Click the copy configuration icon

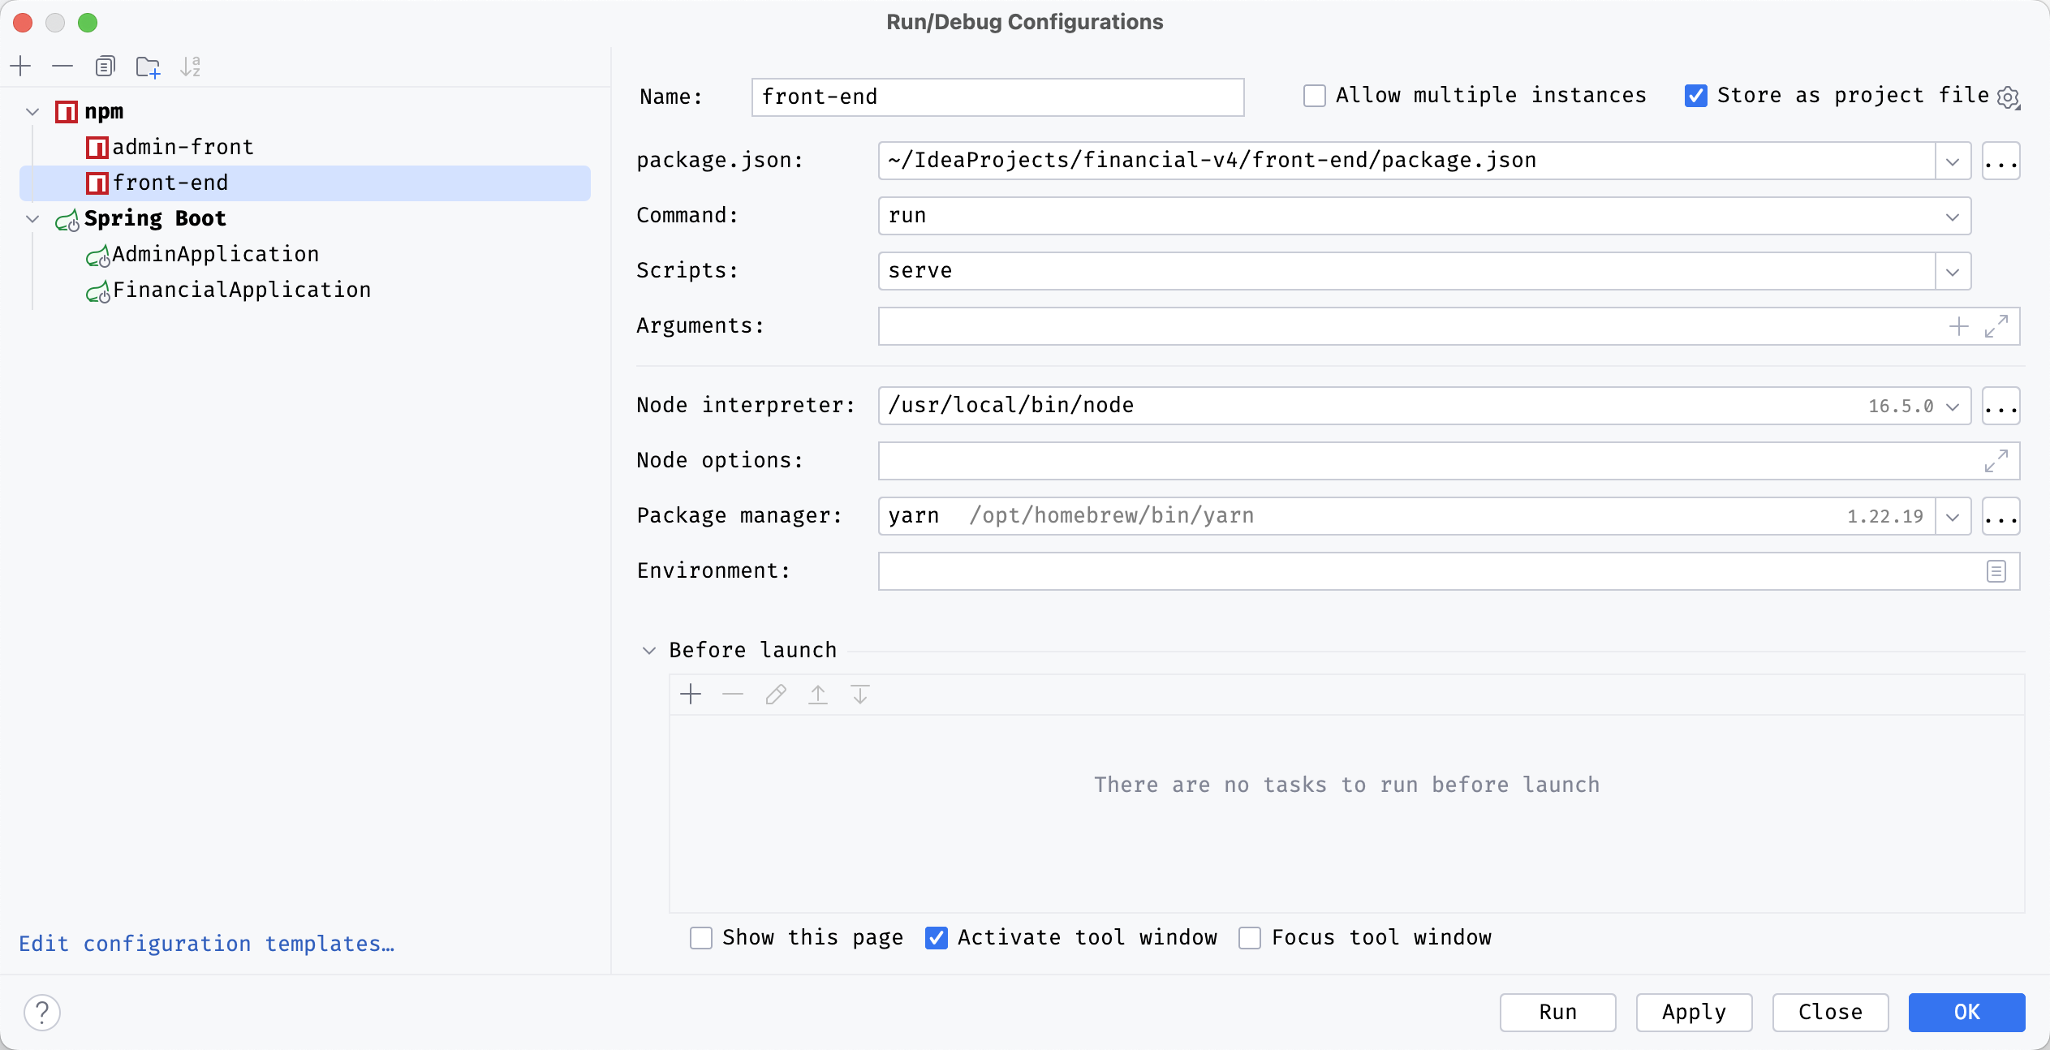[105, 64]
